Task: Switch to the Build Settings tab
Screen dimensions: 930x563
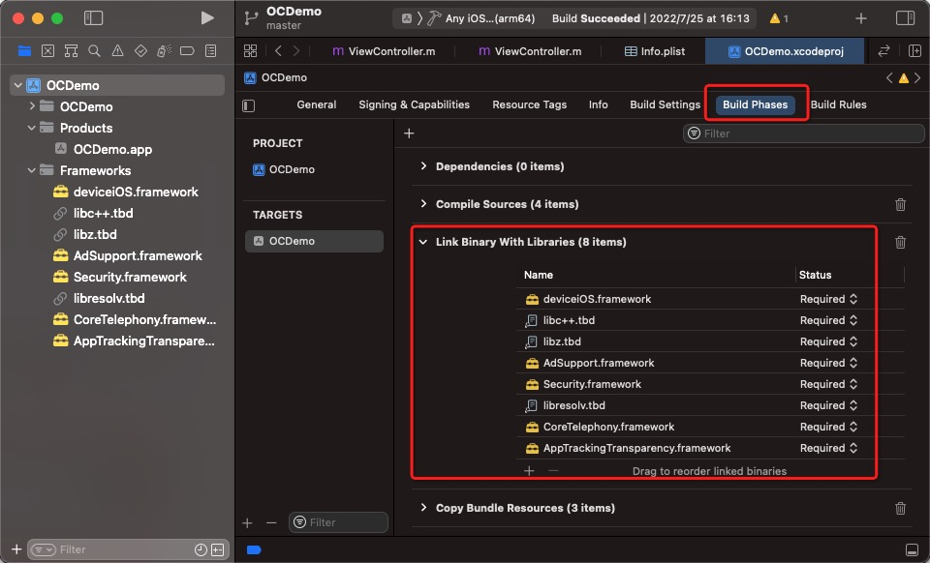Action: pos(665,104)
